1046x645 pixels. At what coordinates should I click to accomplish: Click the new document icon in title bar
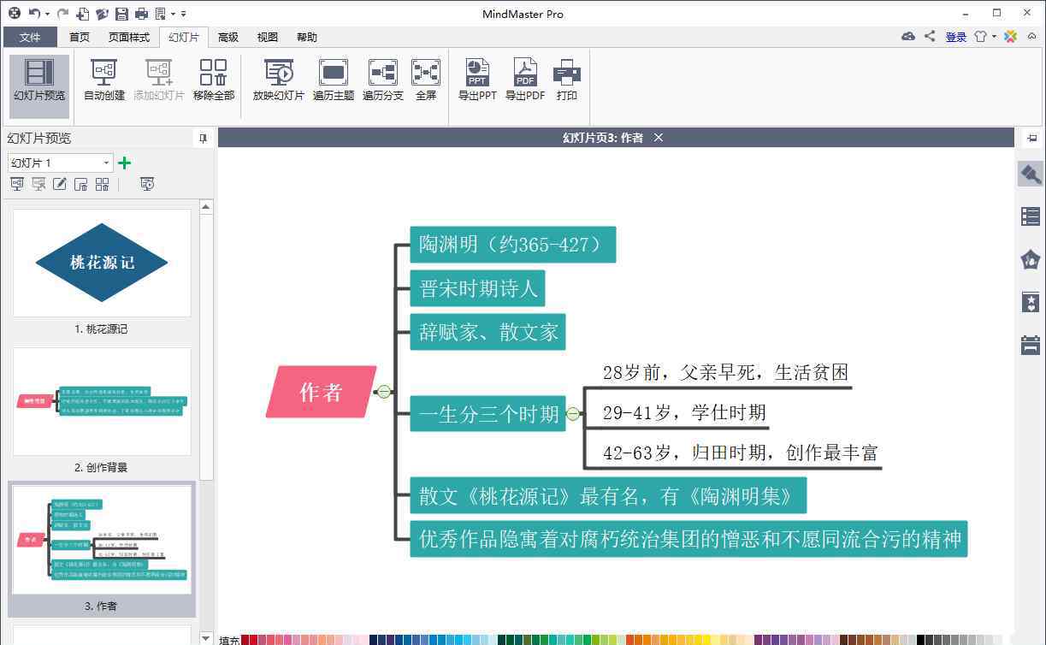83,14
